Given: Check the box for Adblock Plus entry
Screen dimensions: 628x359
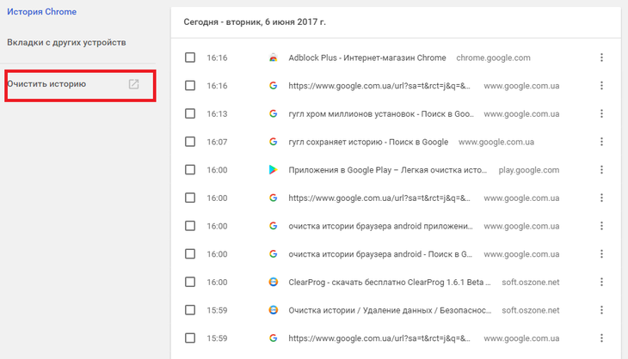Looking at the screenshot, I should [x=190, y=58].
